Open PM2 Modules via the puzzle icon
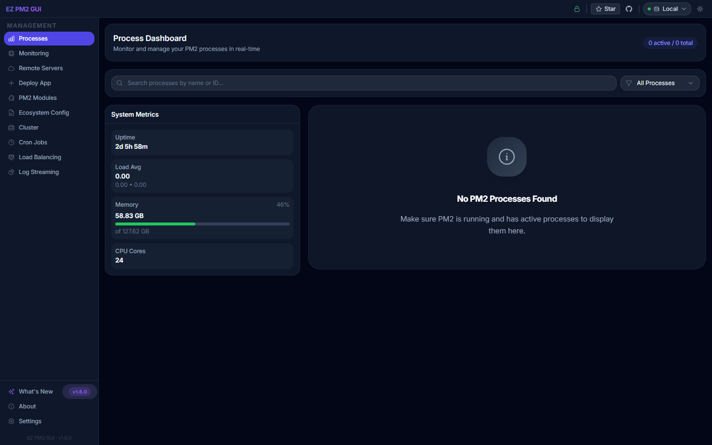This screenshot has width=712, height=445. click(x=11, y=97)
